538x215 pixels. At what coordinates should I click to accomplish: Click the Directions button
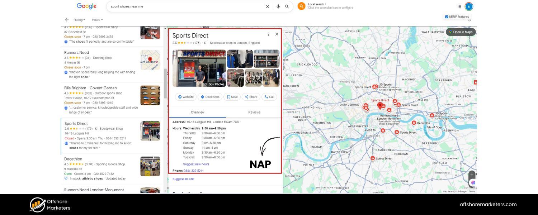[210, 97]
